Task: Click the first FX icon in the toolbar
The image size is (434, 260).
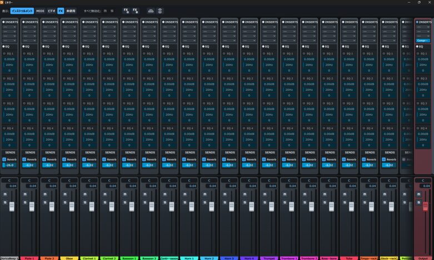Action: [126, 11]
